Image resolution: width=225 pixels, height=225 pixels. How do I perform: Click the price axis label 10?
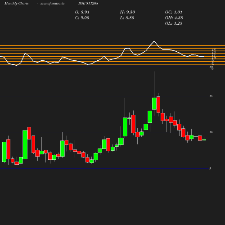(x=211, y=132)
